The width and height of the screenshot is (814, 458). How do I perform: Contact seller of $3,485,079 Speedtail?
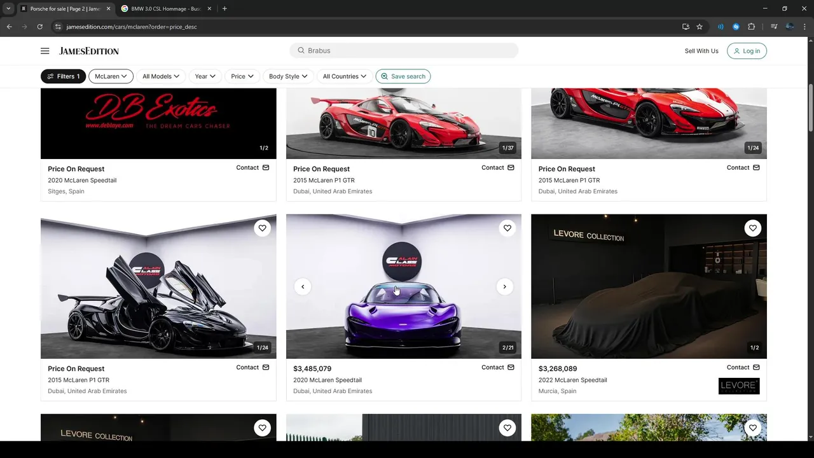pyautogui.click(x=498, y=368)
